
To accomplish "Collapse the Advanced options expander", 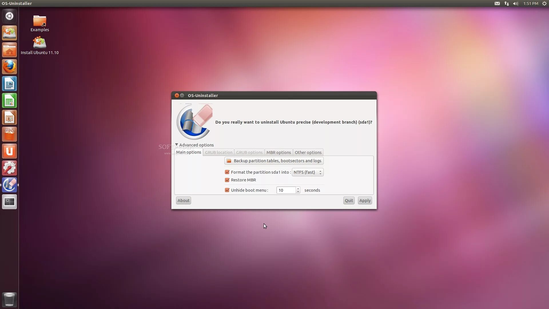I will [x=177, y=145].
